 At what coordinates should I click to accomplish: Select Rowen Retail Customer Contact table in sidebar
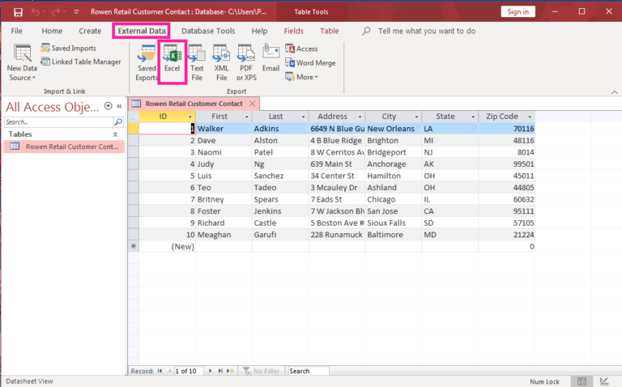pyautogui.click(x=65, y=147)
